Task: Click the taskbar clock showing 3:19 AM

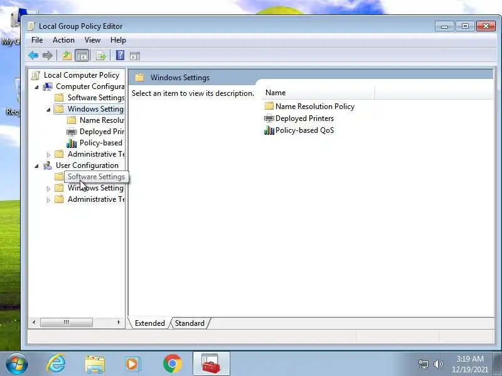Action: [x=469, y=364]
